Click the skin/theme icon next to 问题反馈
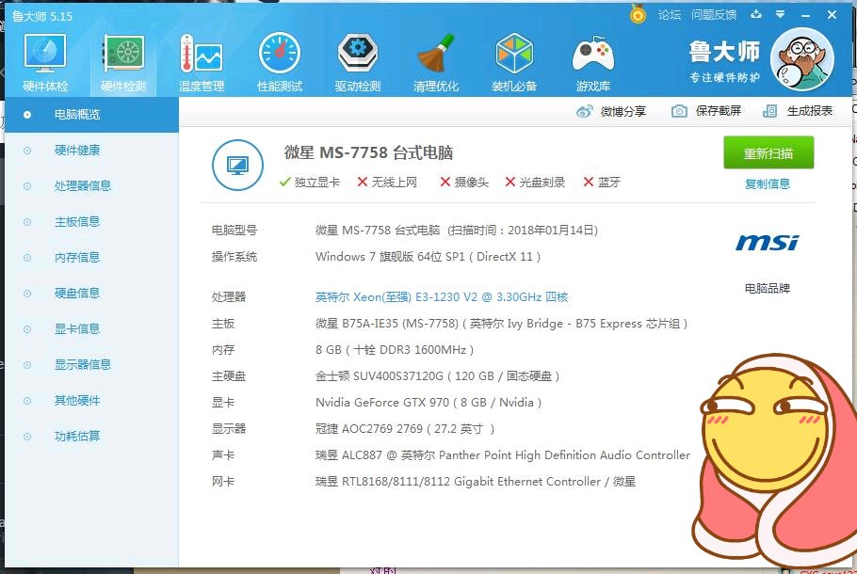Screen dimensions: 857x574 [756, 14]
